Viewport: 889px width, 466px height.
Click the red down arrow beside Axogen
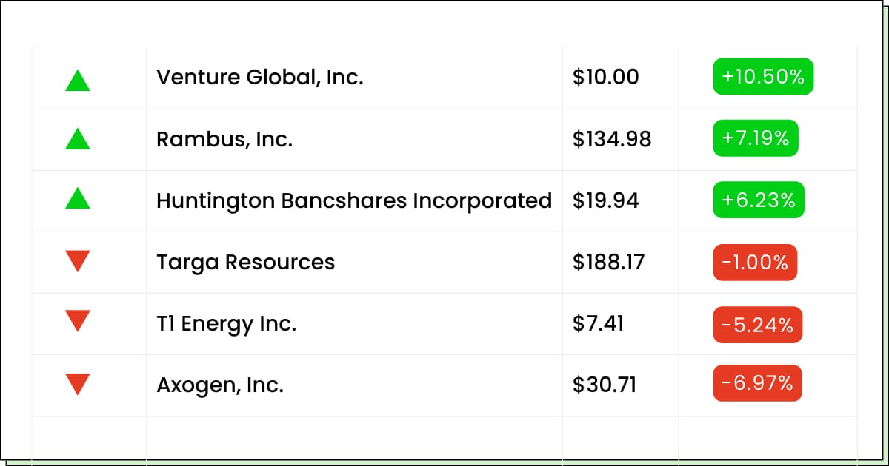coord(77,384)
